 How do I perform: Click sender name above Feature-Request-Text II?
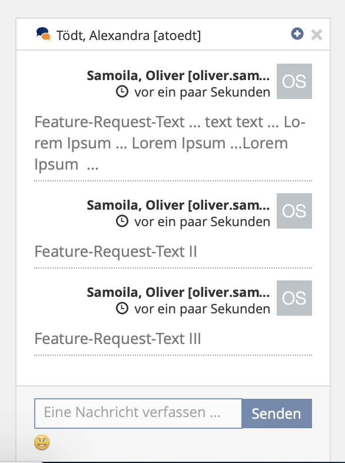tap(178, 205)
